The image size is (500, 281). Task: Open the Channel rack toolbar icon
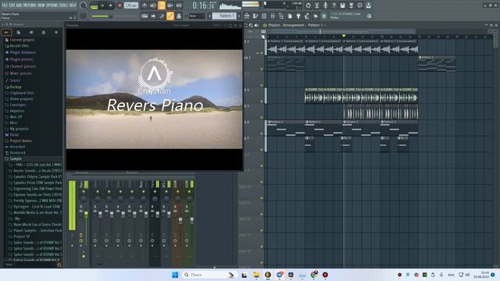tap(264, 16)
